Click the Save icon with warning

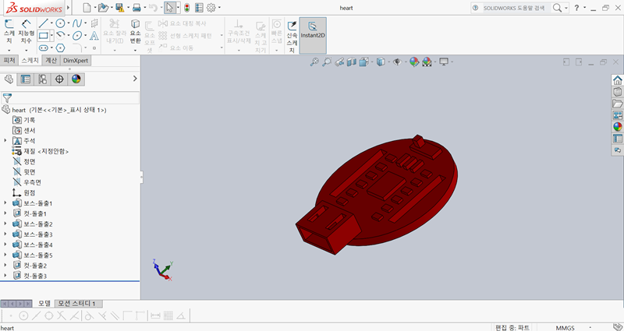[x=120, y=8]
